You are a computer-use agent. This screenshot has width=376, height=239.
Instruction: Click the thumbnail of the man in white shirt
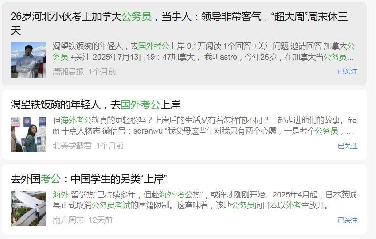(x=28, y=60)
